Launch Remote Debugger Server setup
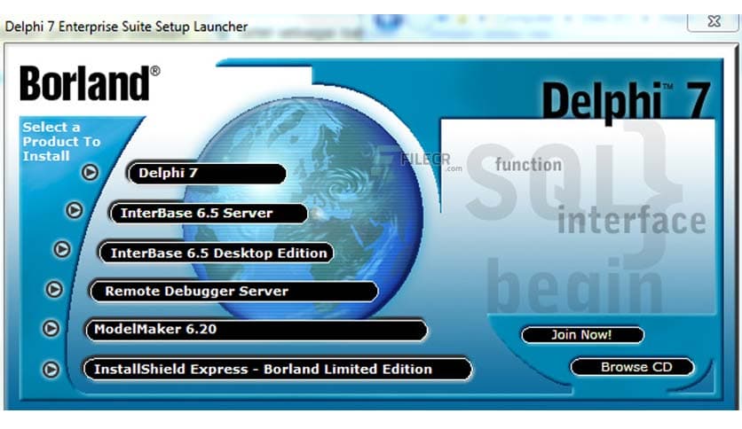 tap(234, 292)
